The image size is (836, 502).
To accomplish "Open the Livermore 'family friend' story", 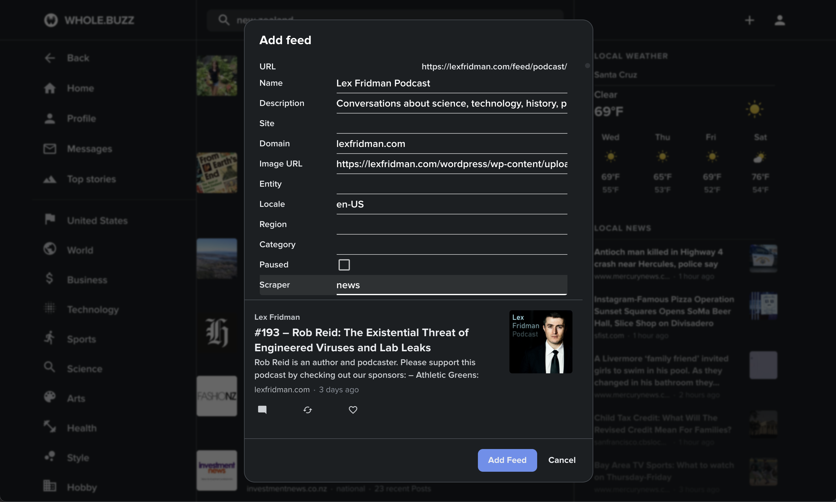I will coord(661,370).
